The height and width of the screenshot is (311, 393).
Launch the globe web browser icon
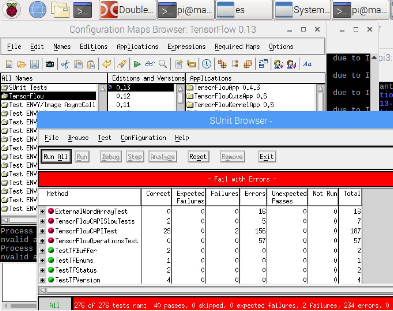[x=38, y=10]
